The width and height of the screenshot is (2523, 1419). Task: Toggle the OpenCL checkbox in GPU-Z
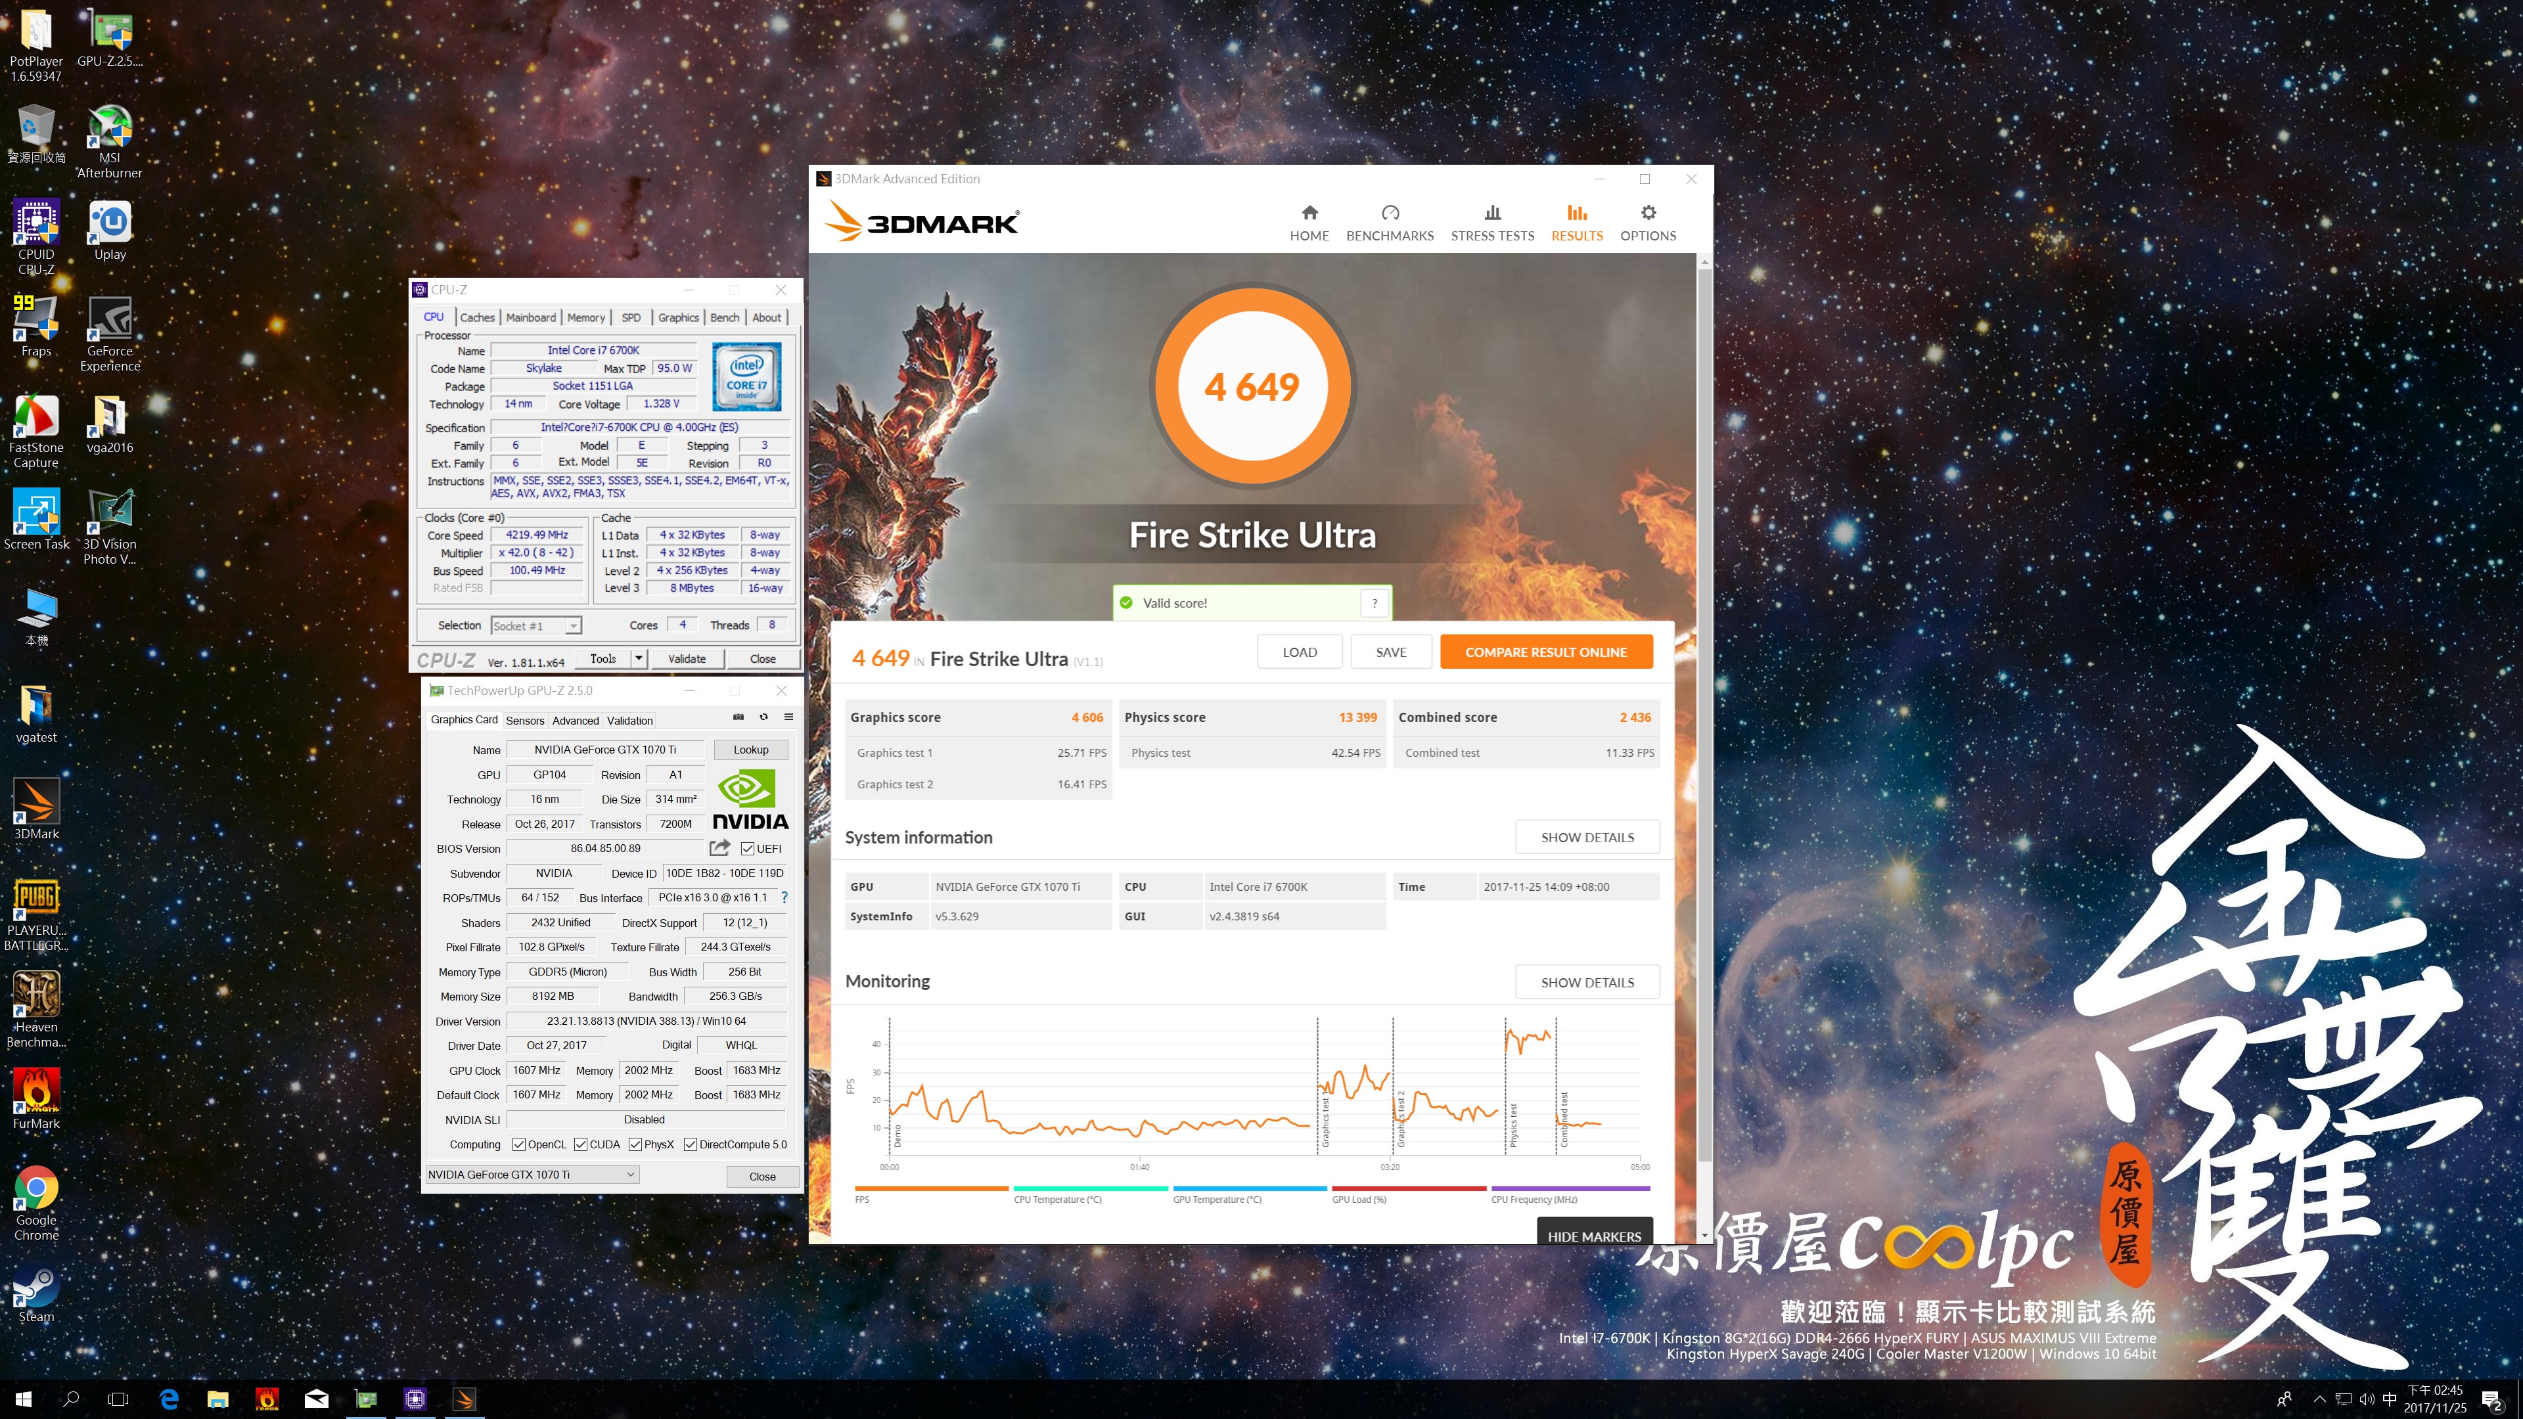(519, 1144)
